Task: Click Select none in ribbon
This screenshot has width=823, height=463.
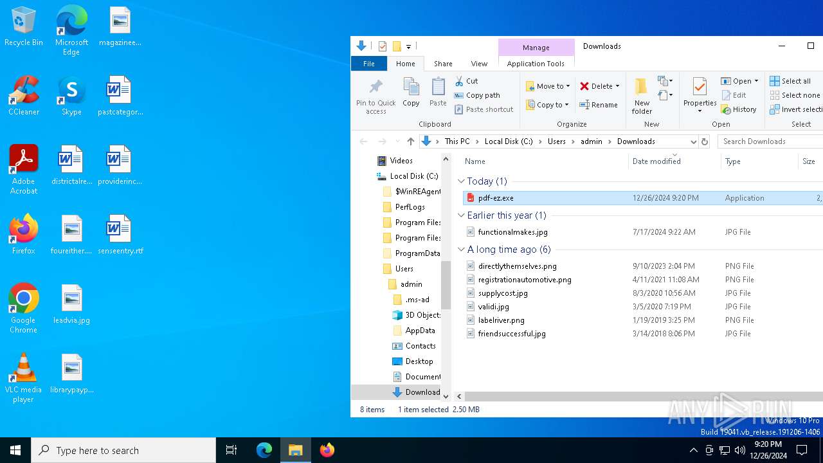Action: [795, 95]
